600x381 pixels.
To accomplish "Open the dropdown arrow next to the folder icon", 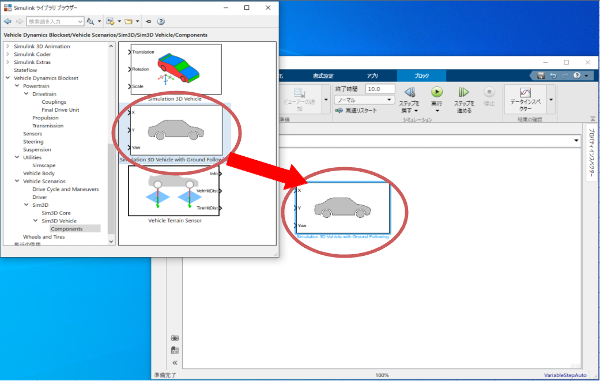I will click(137, 21).
